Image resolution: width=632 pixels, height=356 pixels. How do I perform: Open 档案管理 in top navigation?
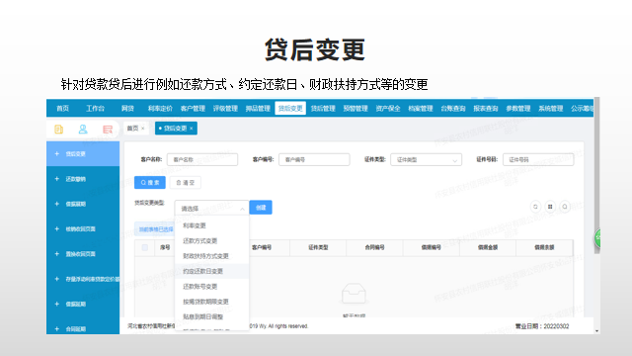tap(421, 108)
